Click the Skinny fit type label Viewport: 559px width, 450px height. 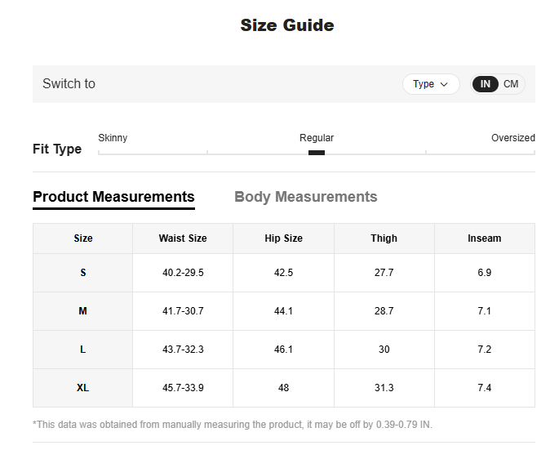(113, 138)
